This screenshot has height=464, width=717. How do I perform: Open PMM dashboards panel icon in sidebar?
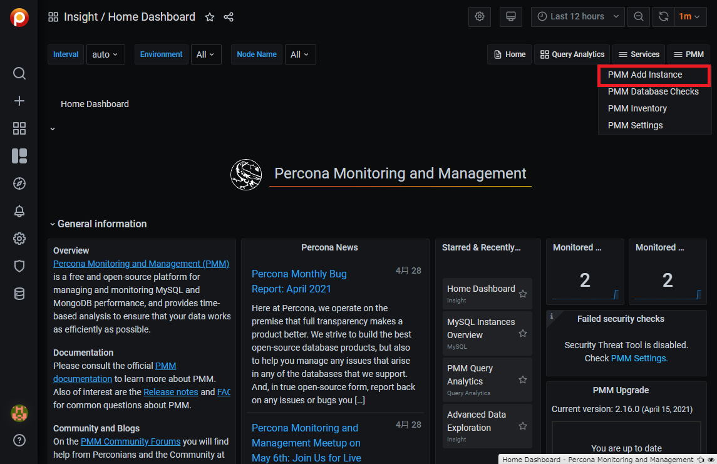coord(19,156)
